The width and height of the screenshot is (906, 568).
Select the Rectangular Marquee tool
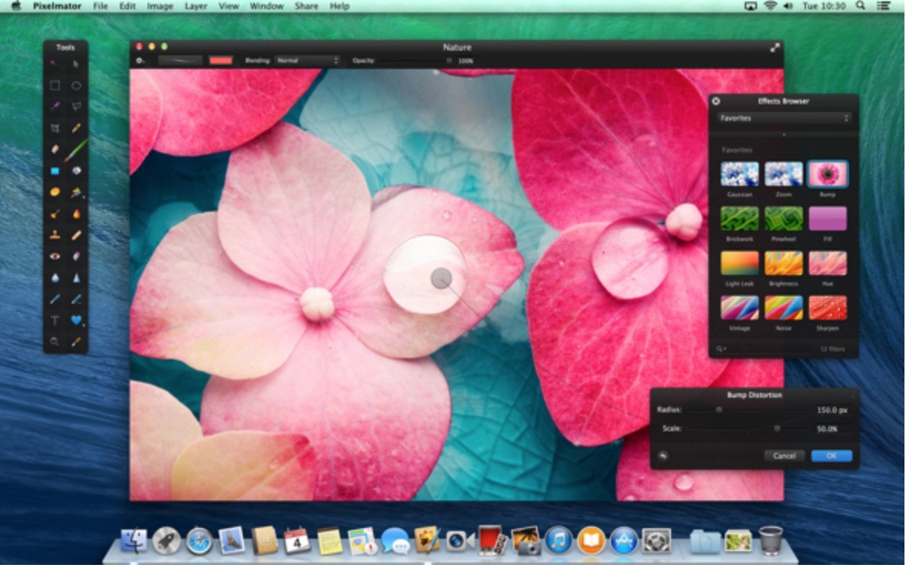[x=55, y=85]
